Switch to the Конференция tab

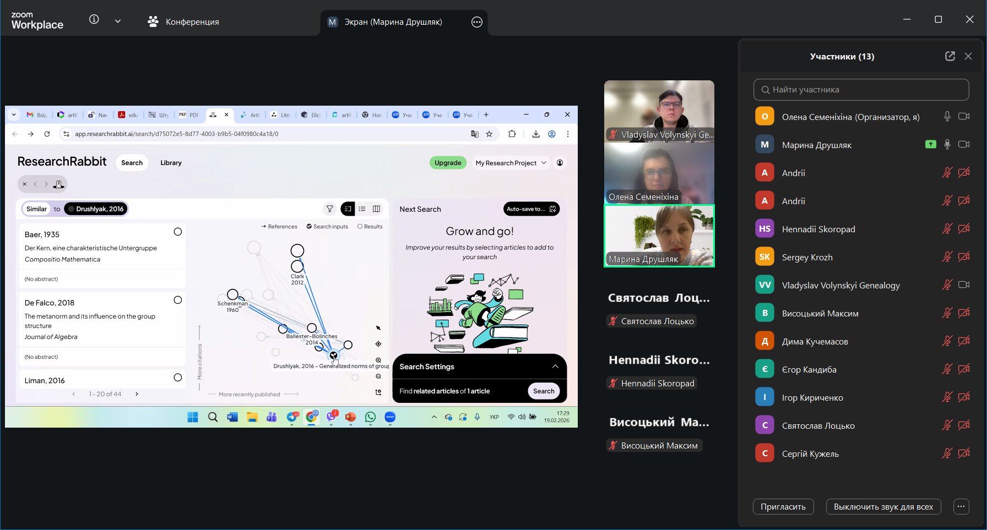(183, 22)
